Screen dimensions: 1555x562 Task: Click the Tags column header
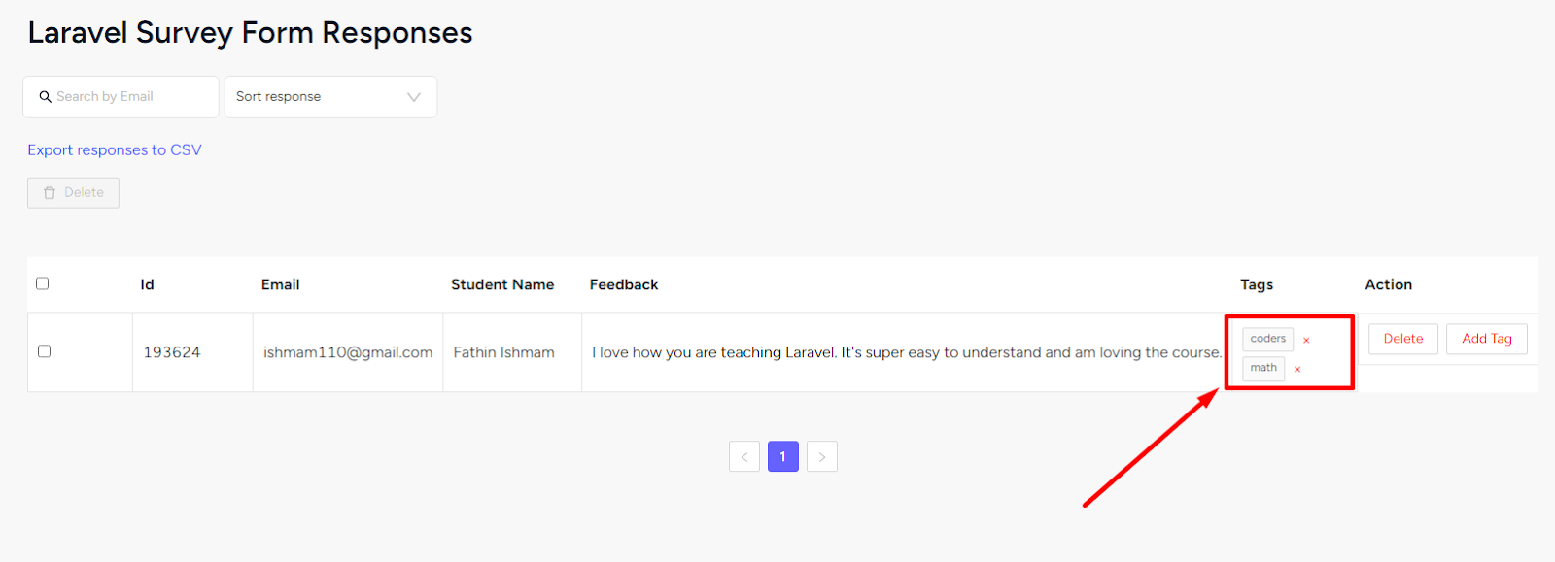1257,284
